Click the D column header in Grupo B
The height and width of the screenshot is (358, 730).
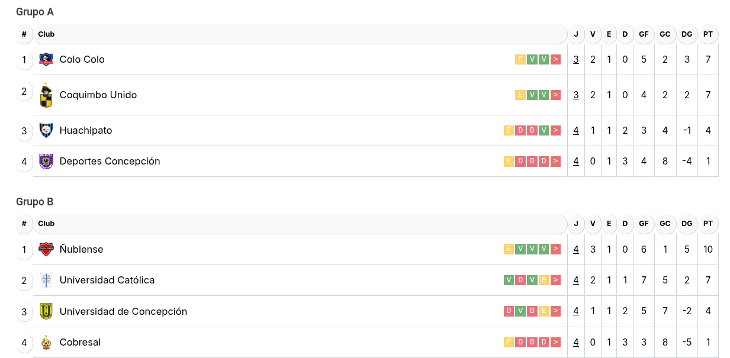click(x=625, y=224)
